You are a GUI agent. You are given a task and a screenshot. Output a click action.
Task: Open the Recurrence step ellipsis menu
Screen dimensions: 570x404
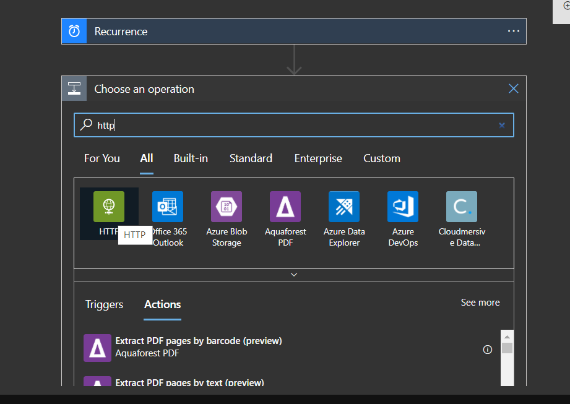513,32
